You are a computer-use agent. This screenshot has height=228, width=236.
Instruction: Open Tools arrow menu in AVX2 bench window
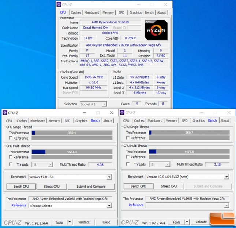pyautogui.click(x=187, y=222)
